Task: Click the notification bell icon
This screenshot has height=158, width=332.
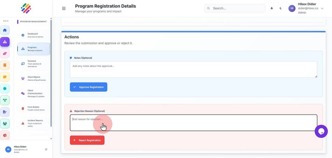Action: [272, 8]
